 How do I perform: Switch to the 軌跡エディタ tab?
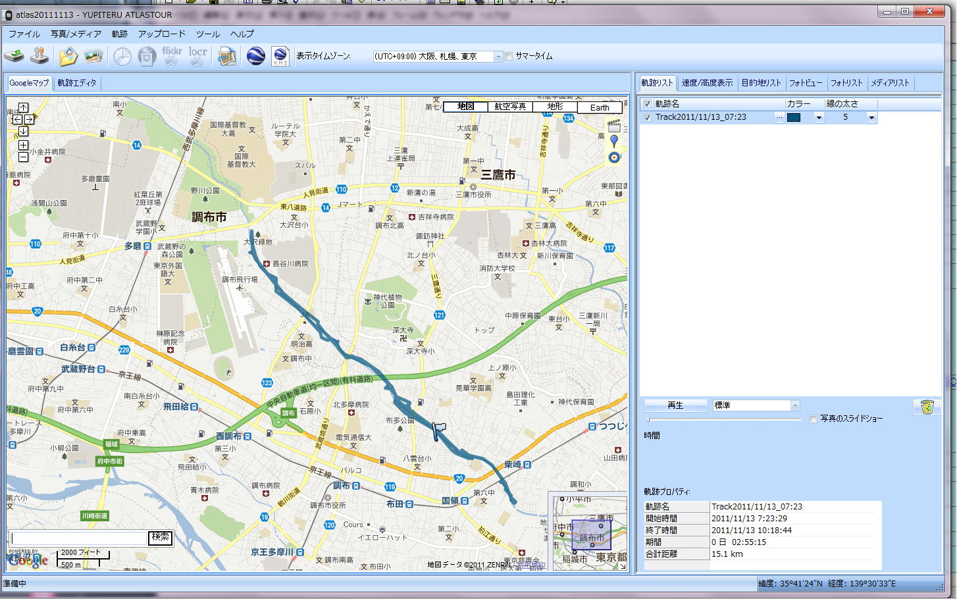(x=76, y=83)
